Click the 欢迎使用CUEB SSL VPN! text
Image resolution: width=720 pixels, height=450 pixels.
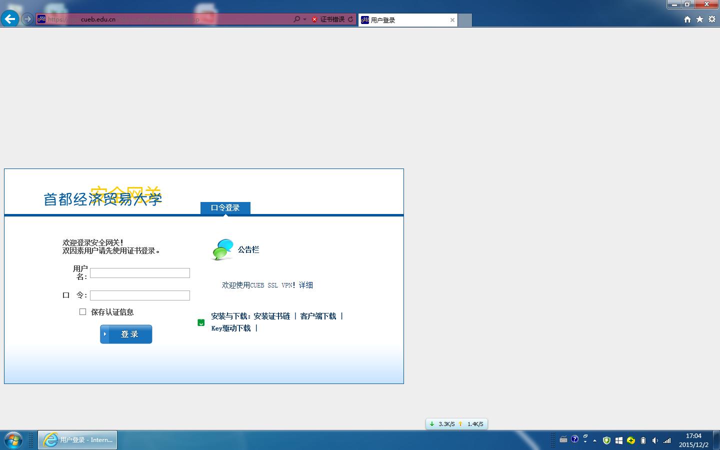tap(258, 285)
